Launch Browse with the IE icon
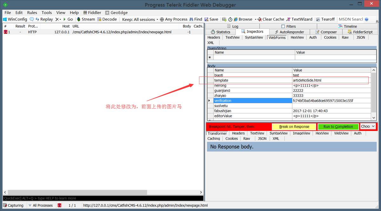Viewport: 381px width, 211px height. tap(243, 19)
